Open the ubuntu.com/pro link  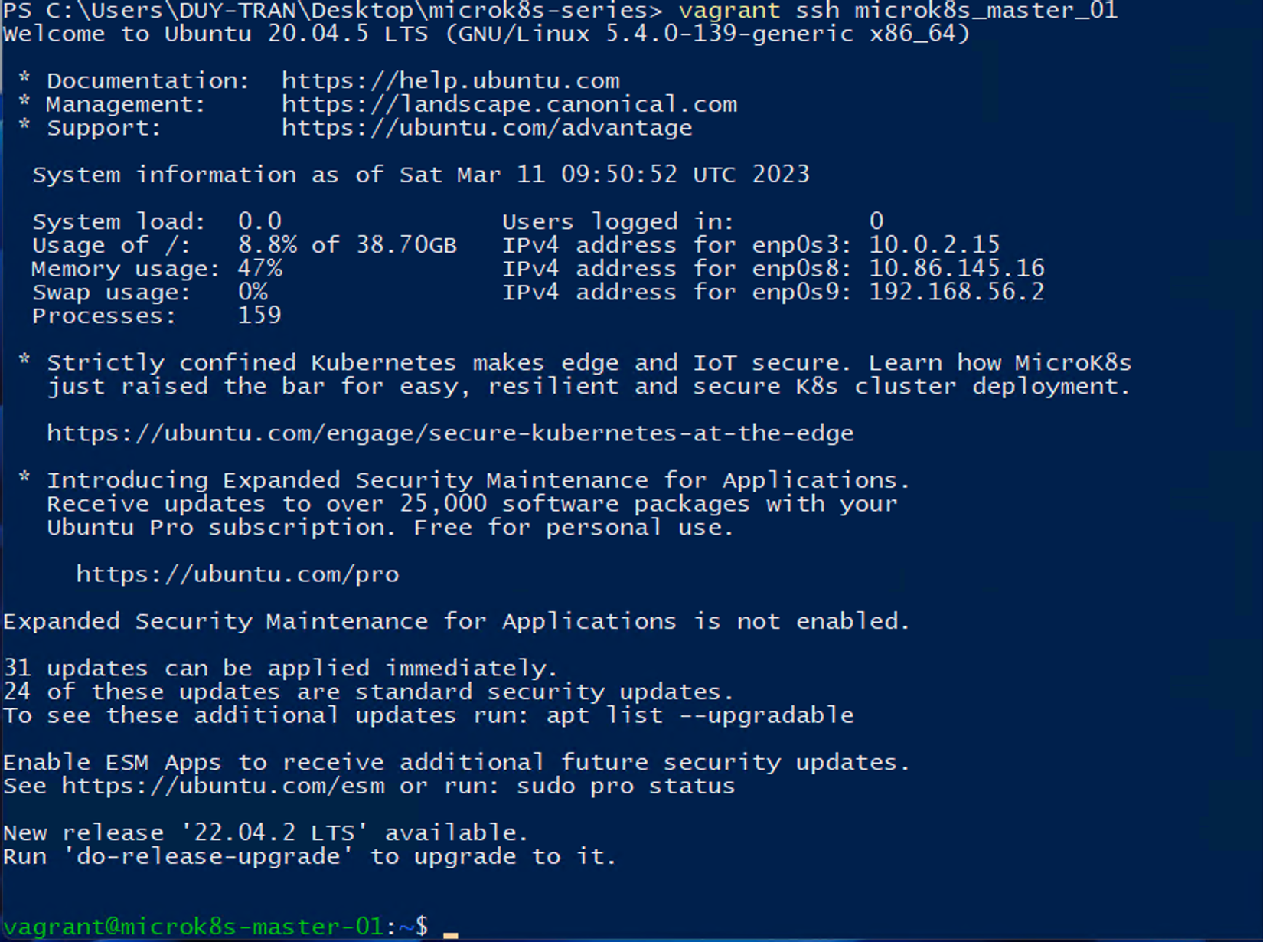pyautogui.click(x=237, y=574)
